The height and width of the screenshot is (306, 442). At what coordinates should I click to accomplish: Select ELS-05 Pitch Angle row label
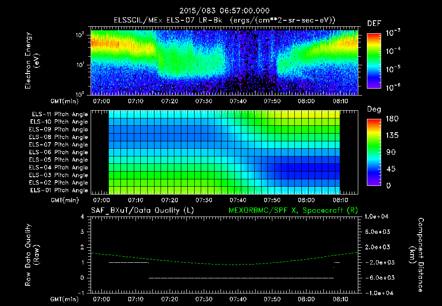click(x=59, y=160)
